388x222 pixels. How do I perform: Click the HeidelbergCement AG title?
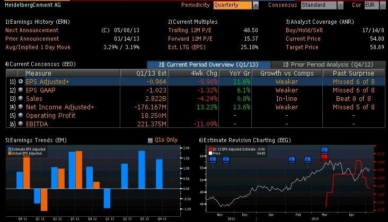click(33, 5)
